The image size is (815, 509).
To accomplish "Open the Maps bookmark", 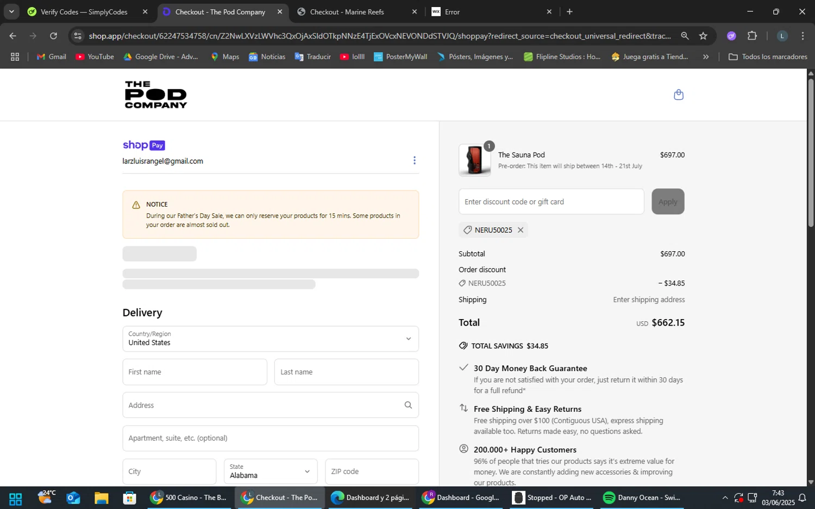I will (225, 56).
